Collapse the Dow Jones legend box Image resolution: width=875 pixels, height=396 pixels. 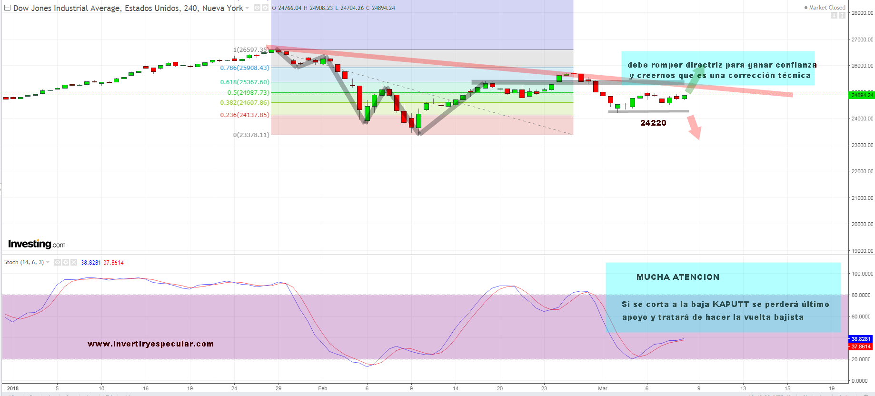coord(7,8)
